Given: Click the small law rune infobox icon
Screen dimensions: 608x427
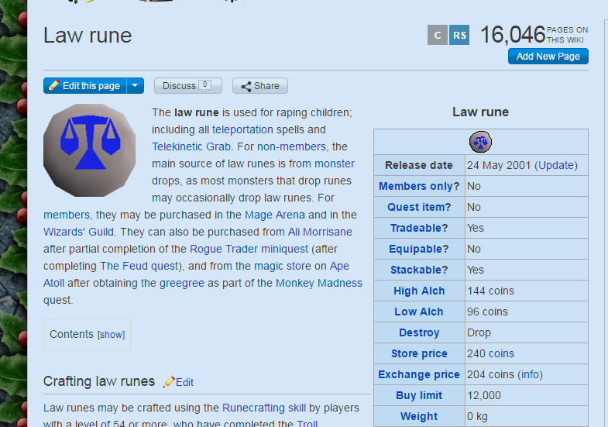Looking at the screenshot, I should click(x=480, y=142).
